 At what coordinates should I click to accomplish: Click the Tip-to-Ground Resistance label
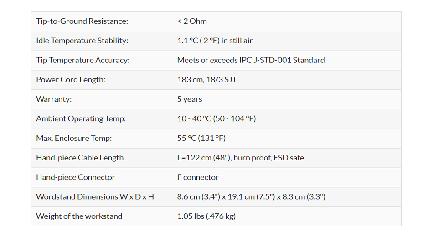tap(82, 21)
